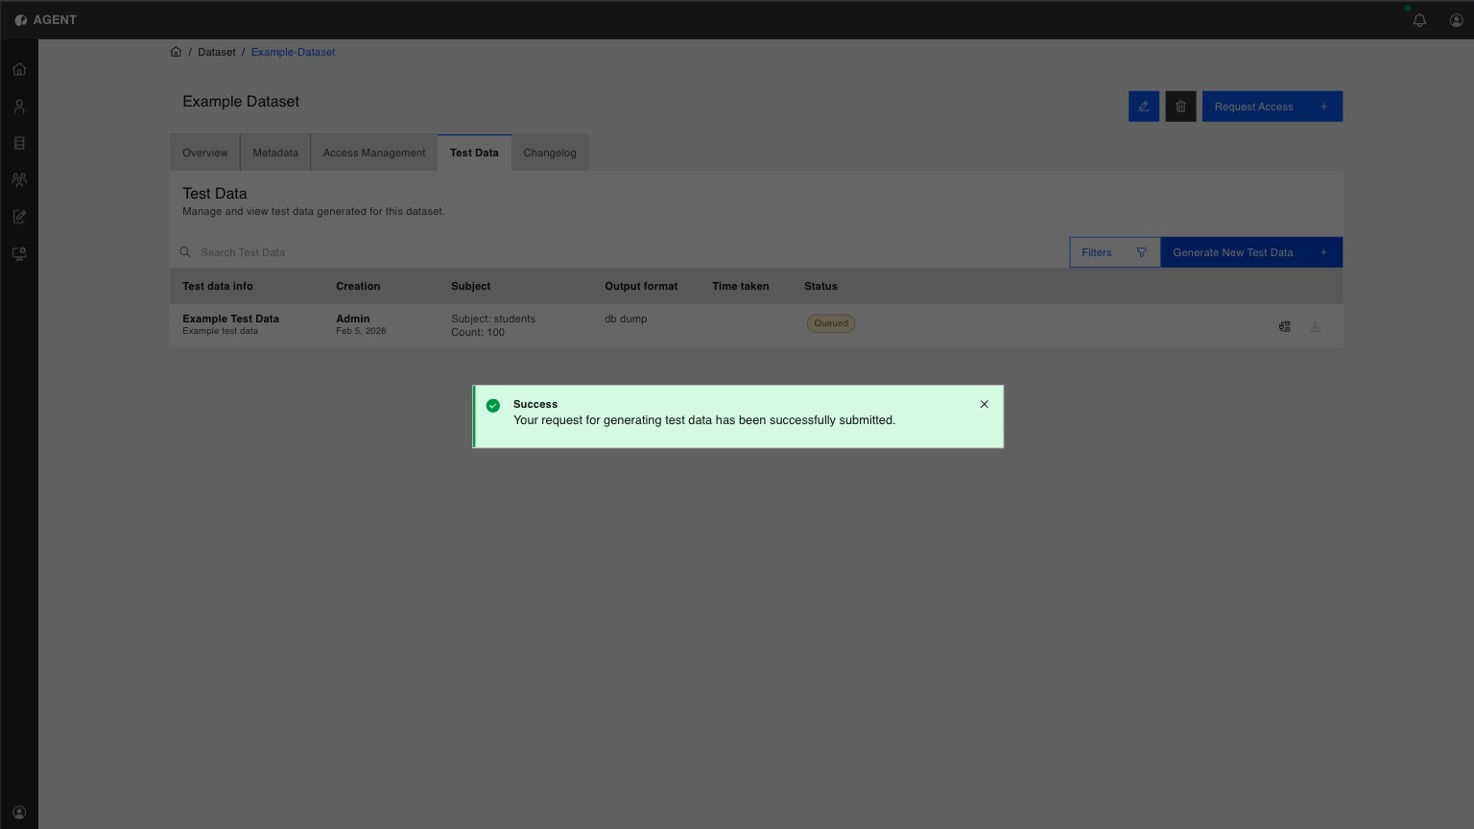This screenshot has width=1474, height=829.
Task: Click the download icon for Example Test Data
Action: point(1315,326)
